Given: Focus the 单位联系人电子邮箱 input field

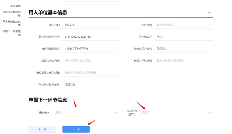Looking at the screenshot, I should click(x=91, y=73).
